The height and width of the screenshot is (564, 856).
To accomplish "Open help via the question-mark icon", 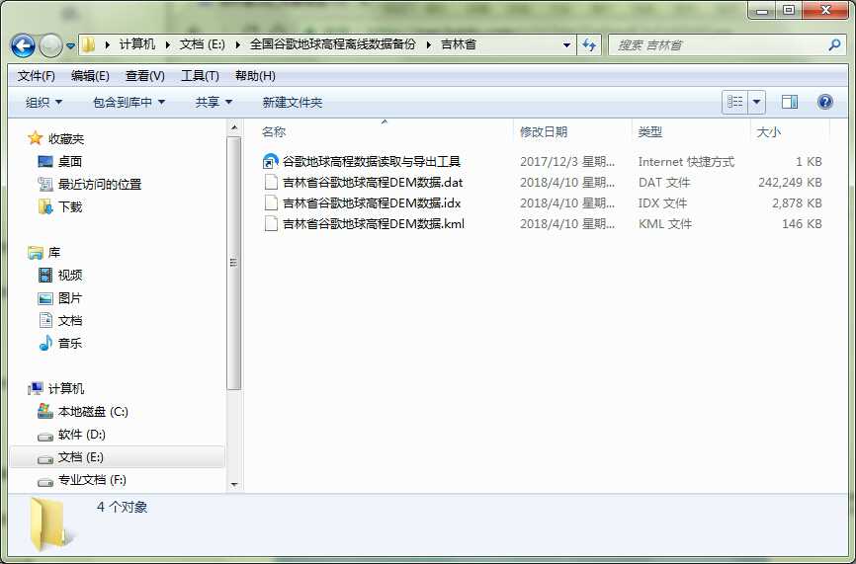I will (x=825, y=102).
